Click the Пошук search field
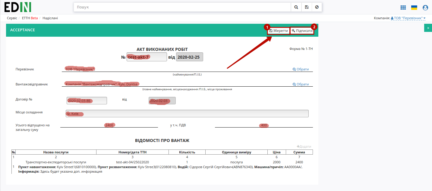 pos(182,7)
